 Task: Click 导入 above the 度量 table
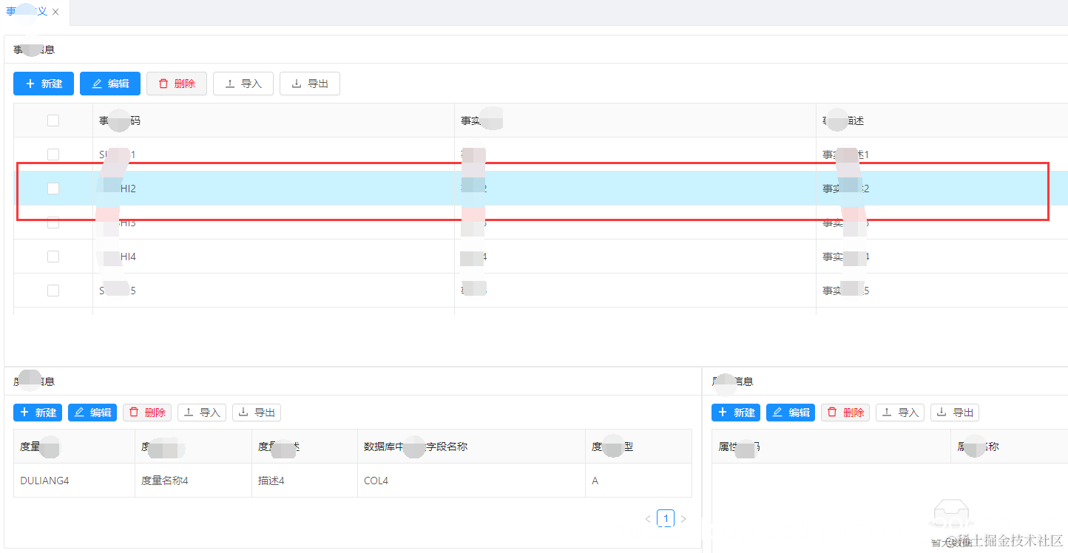[202, 413]
